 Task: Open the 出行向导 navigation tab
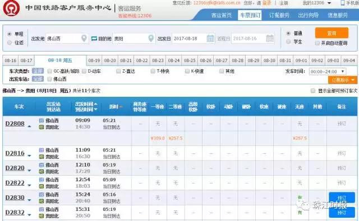point(308,15)
